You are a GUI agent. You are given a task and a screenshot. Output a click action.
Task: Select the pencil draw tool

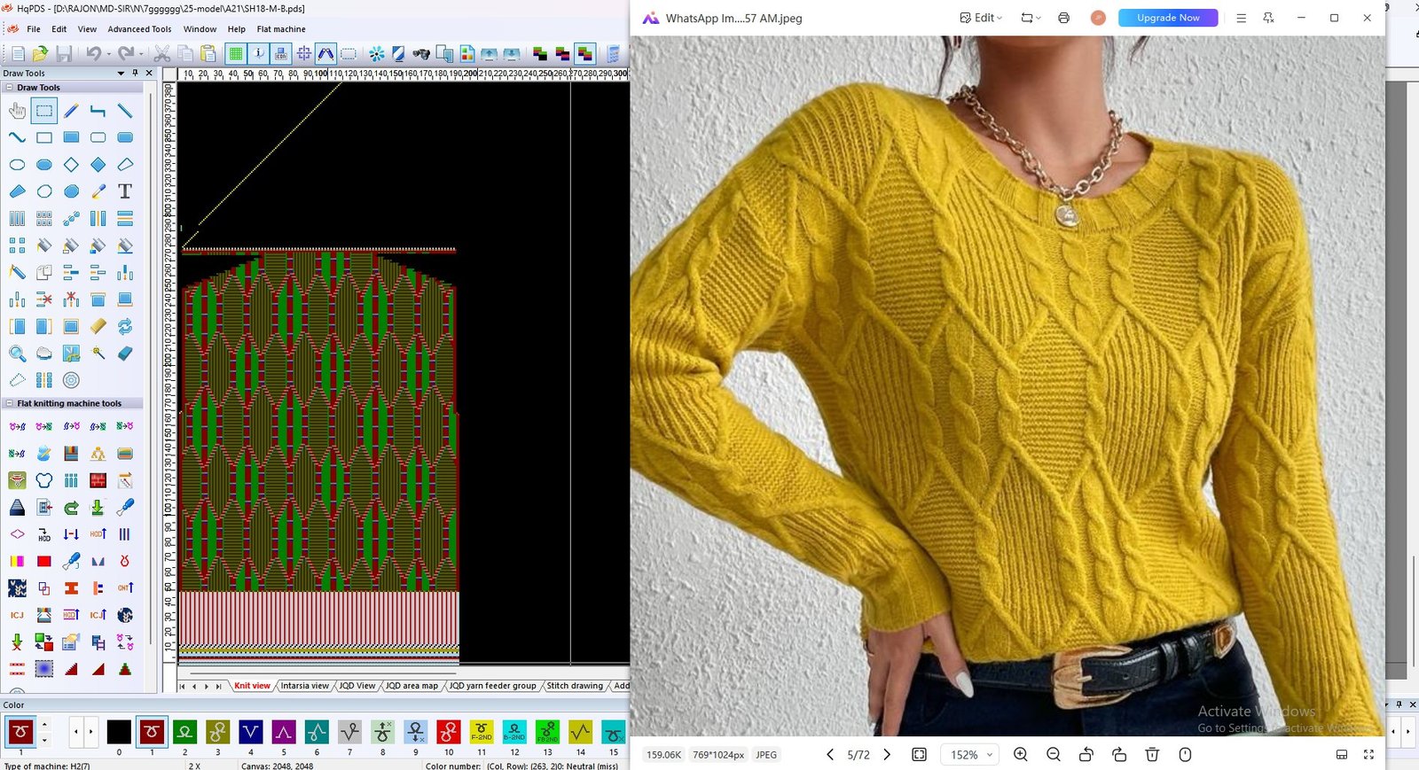[71, 111]
